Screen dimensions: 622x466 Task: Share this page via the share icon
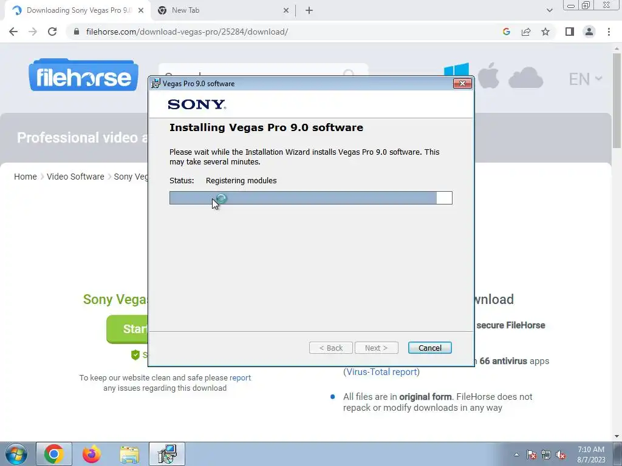526,32
